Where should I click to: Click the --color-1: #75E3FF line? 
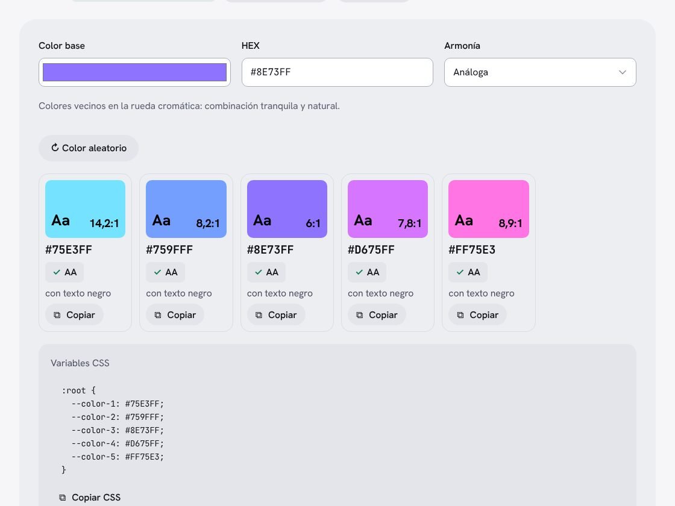pyautogui.click(x=118, y=404)
